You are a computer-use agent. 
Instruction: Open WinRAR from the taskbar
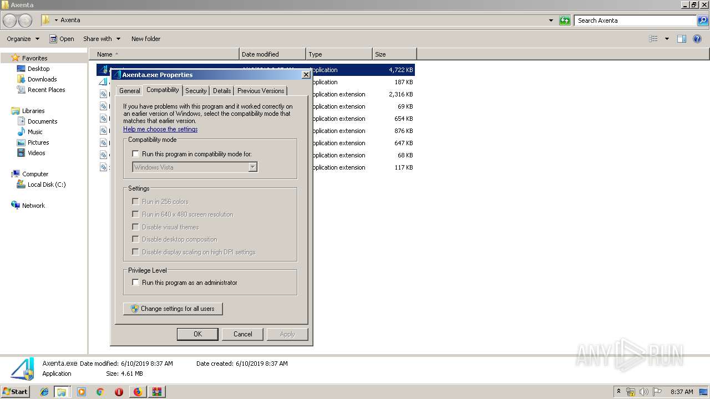(x=157, y=392)
